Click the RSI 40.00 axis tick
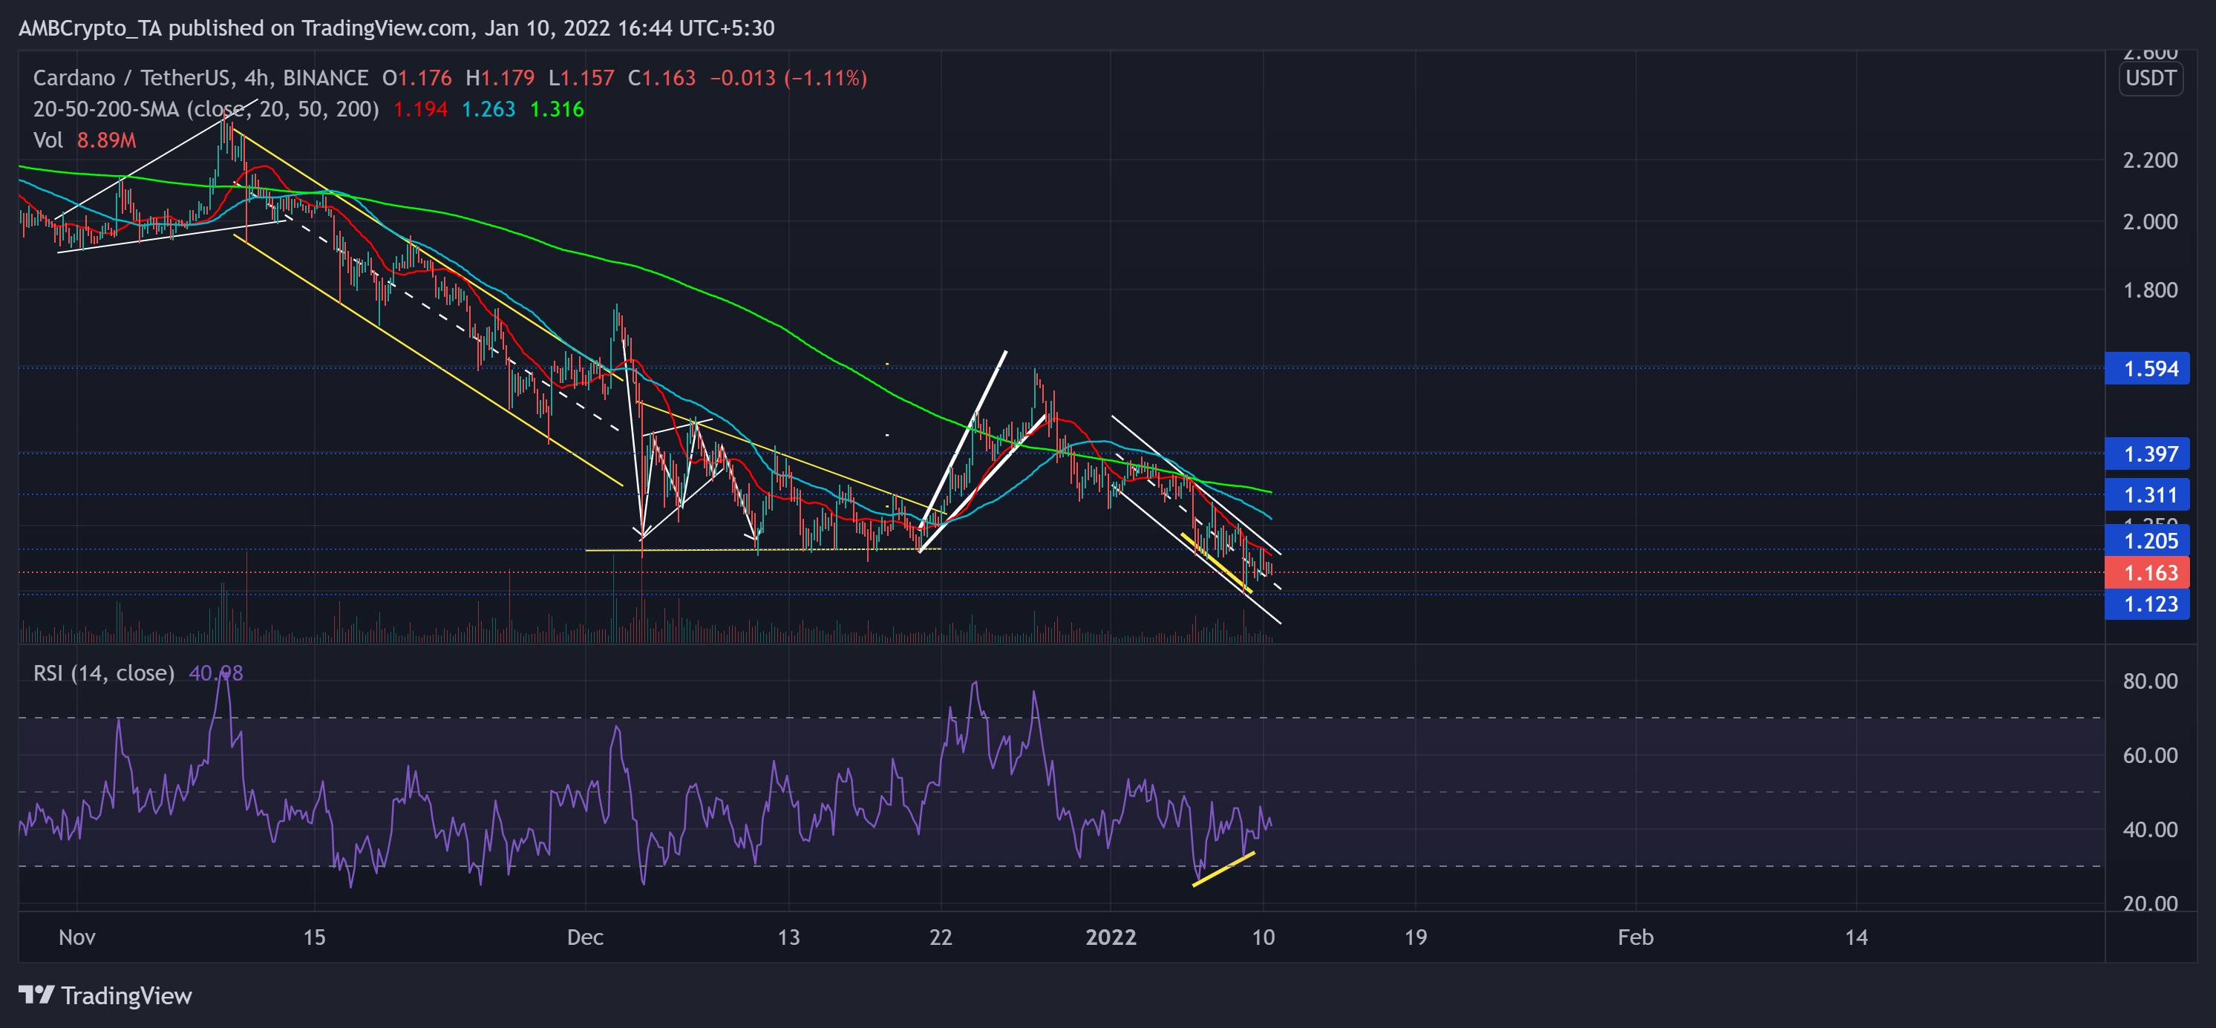This screenshot has width=2216, height=1028. [2150, 829]
